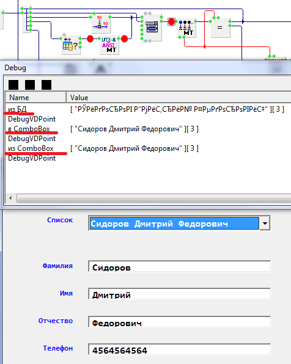The height and width of the screenshot is (364, 291).
Task: Click the Телефон input field
Action: 180,349
